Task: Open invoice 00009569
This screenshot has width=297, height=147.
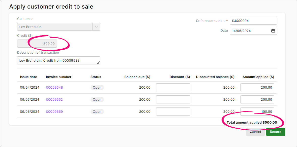Action: coord(54,112)
